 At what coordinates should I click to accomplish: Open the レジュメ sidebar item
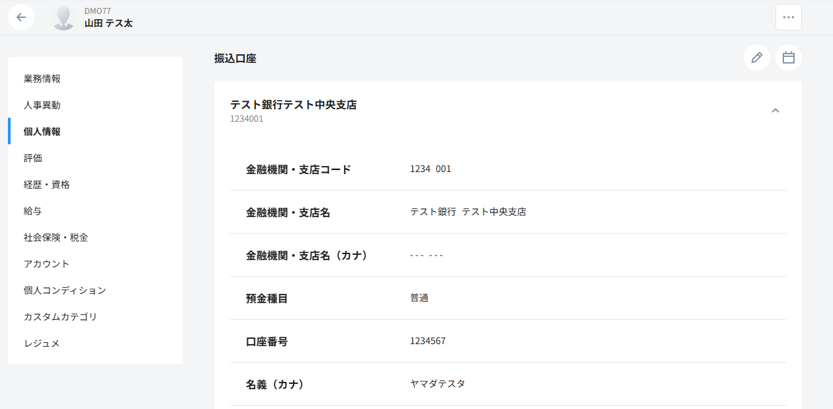[x=42, y=343]
